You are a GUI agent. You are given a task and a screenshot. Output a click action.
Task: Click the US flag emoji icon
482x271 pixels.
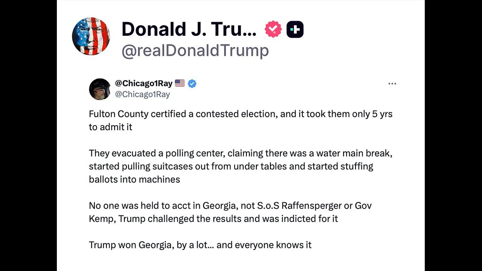180,84
